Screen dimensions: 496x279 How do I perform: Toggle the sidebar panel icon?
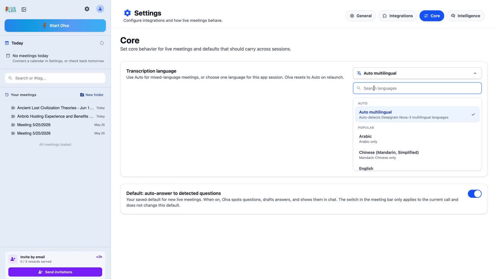(24, 9)
